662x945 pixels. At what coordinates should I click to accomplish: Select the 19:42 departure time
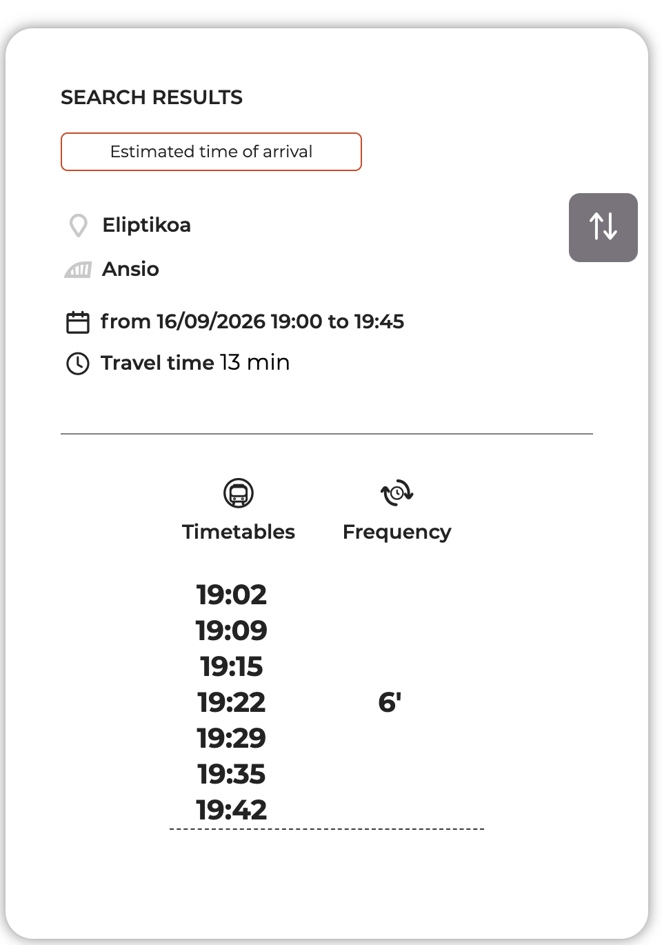pyautogui.click(x=232, y=810)
